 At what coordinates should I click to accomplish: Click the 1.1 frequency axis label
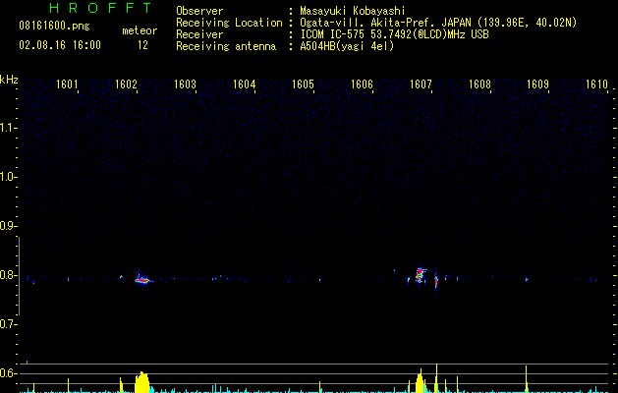point(8,128)
